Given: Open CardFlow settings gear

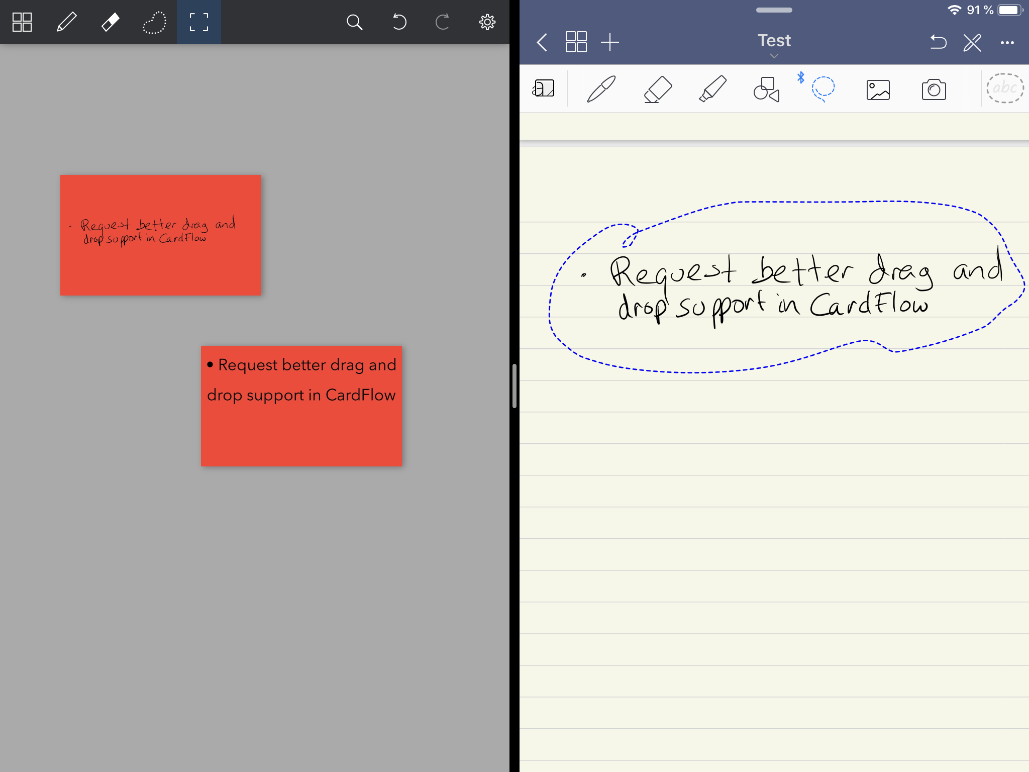Looking at the screenshot, I should pyautogui.click(x=487, y=22).
